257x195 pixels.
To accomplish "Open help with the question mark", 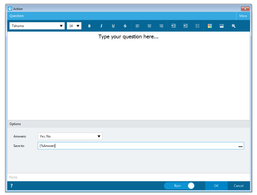I will click(x=12, y=186).
